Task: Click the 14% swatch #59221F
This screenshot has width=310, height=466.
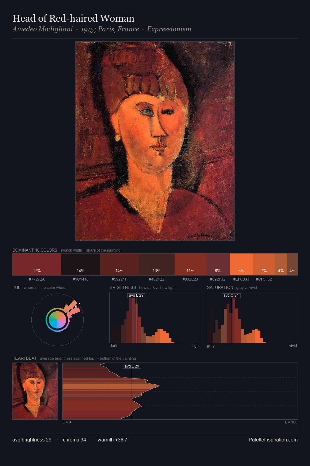Action: [119, 264]
